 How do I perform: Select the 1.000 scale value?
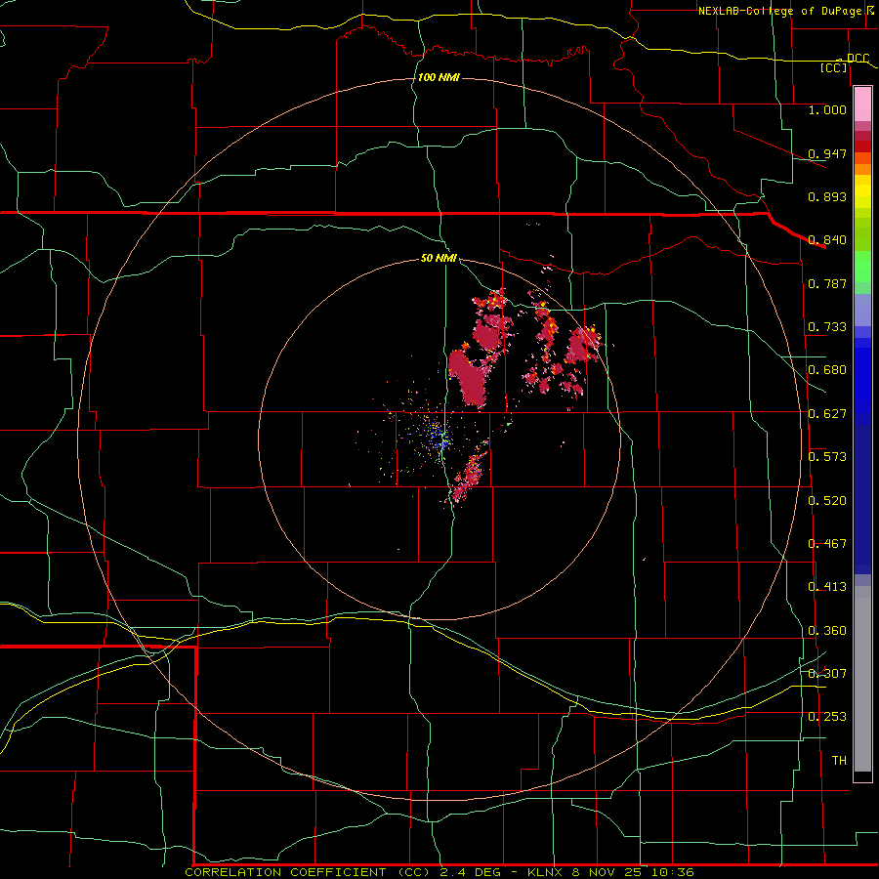[x=827, y=109]
